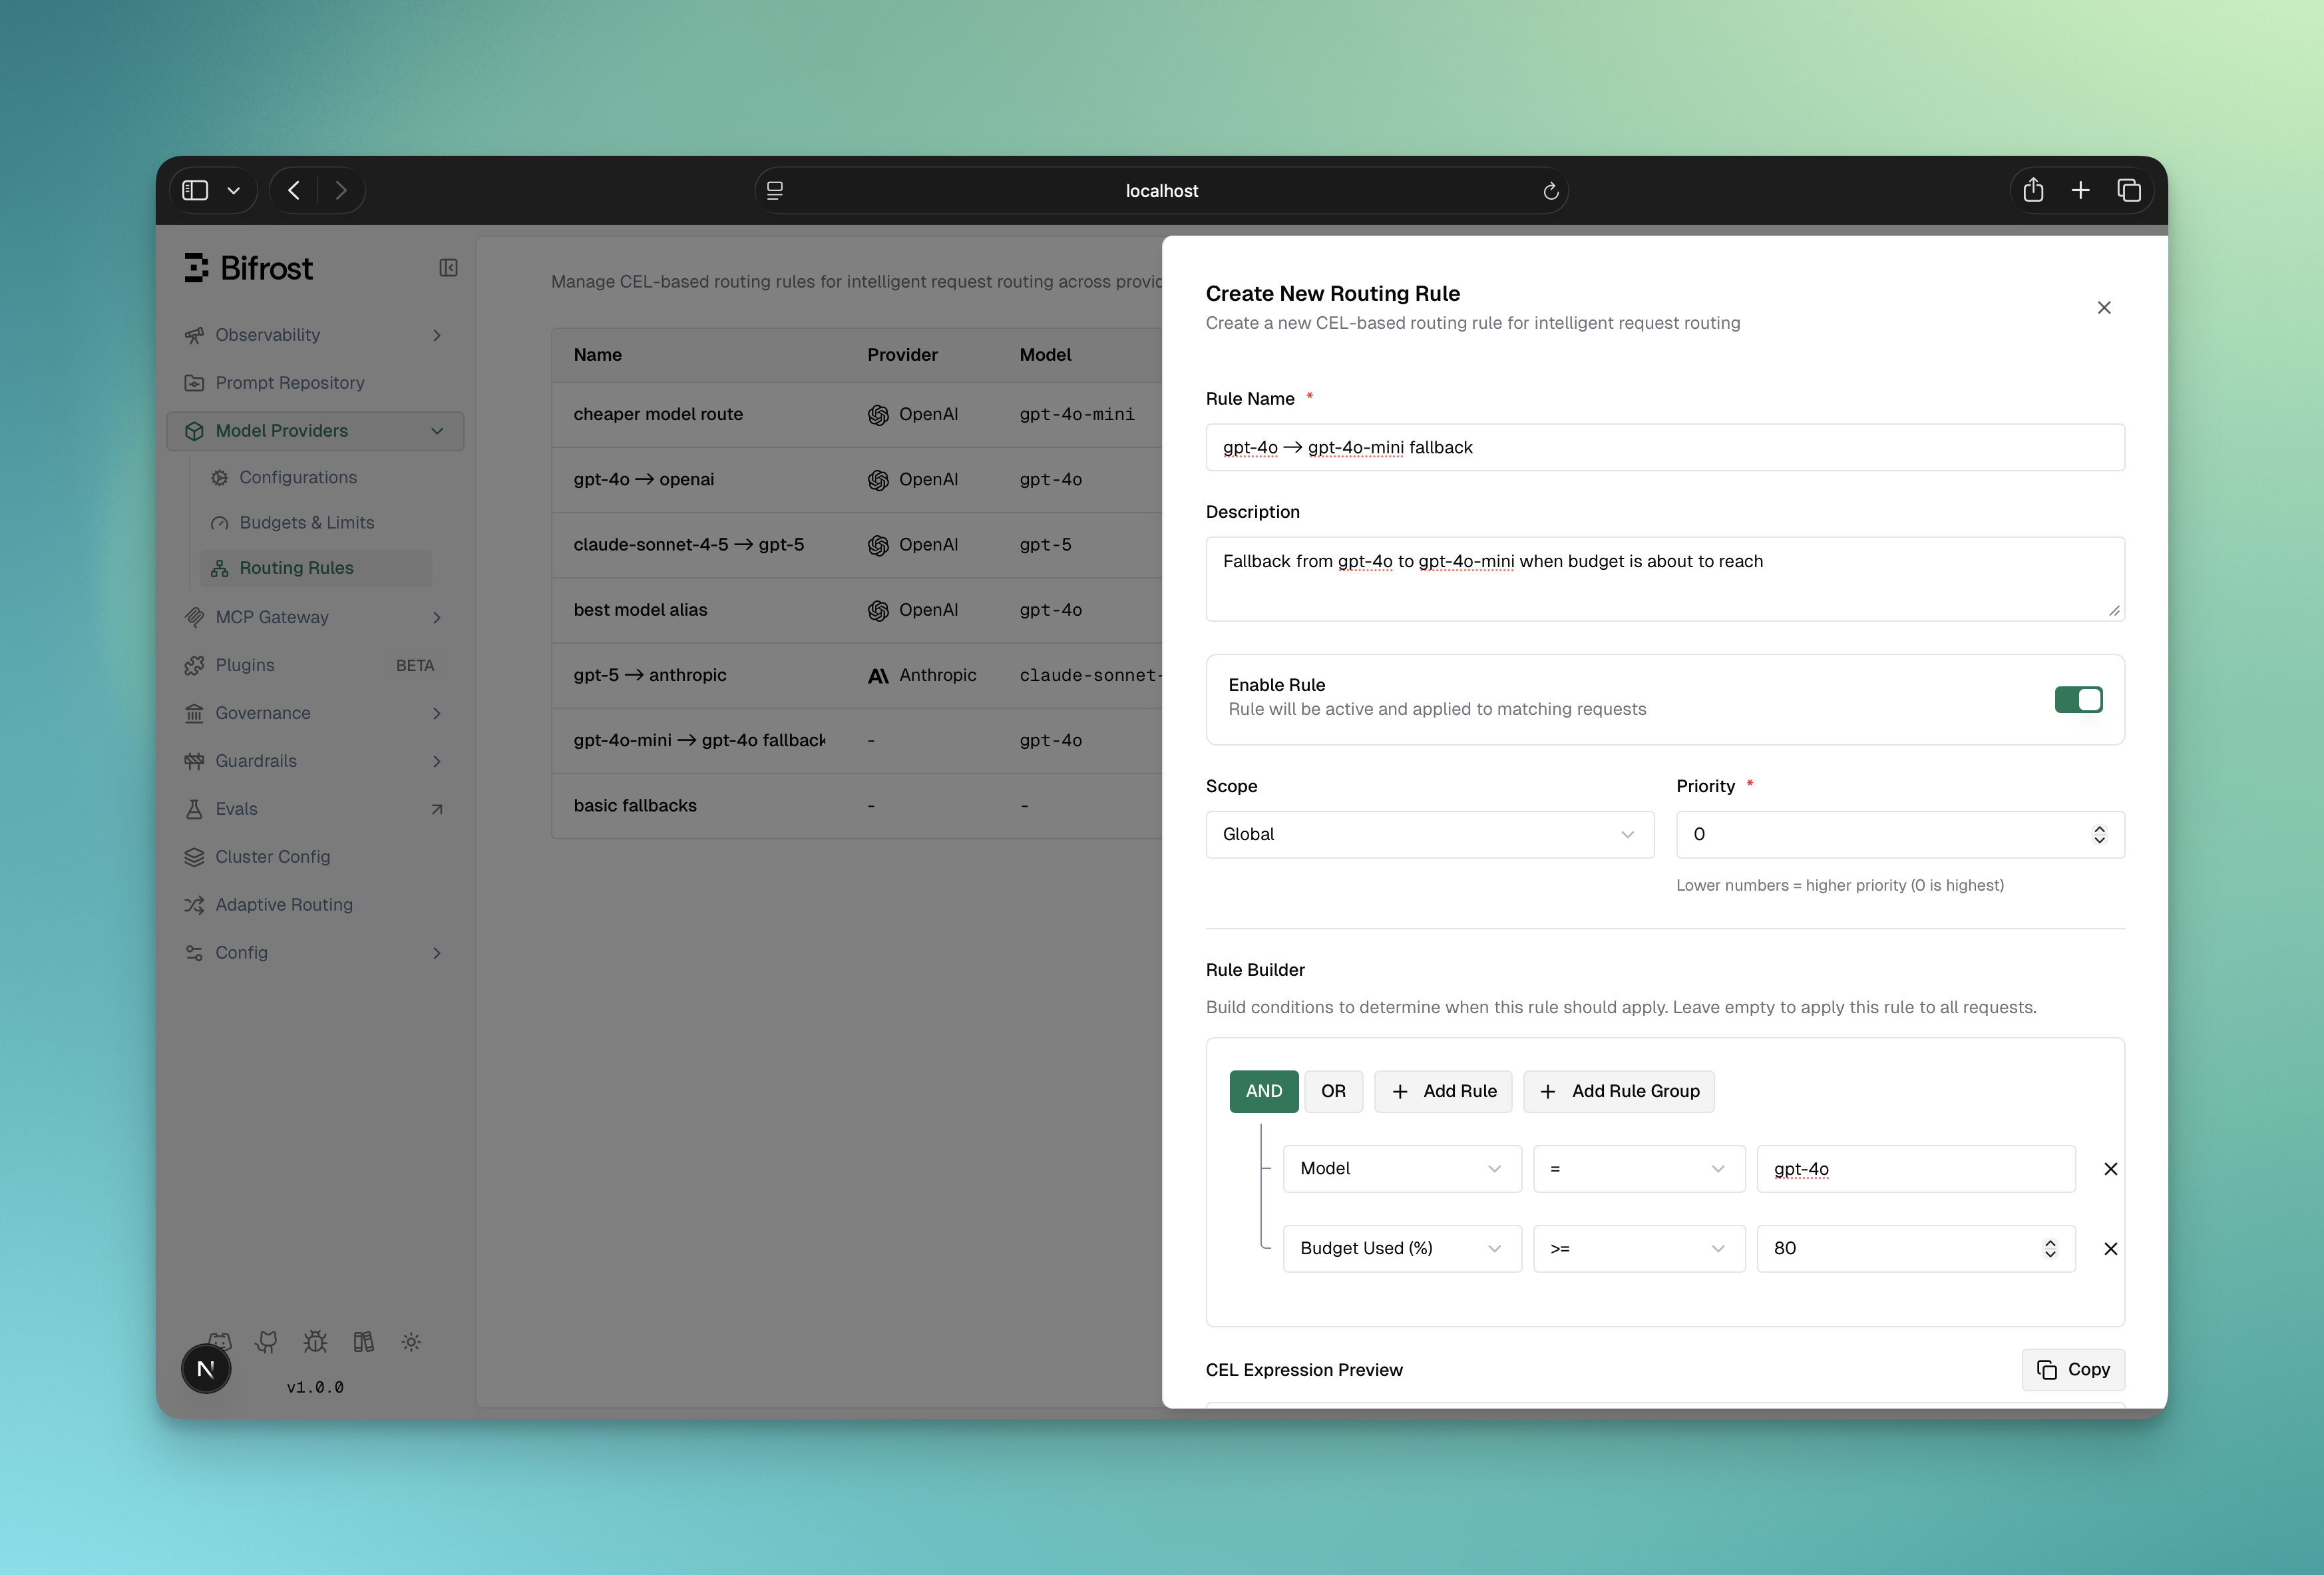This screenshot has height=1575, width=2324.
Task: Open the Safari share icon
Action: pyautogui.click(x=2033, y=190)
